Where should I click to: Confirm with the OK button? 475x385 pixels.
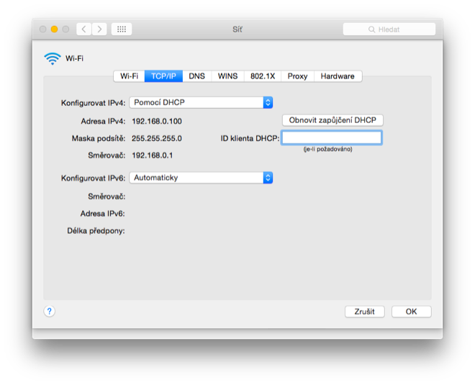click(x=412, y=312)
